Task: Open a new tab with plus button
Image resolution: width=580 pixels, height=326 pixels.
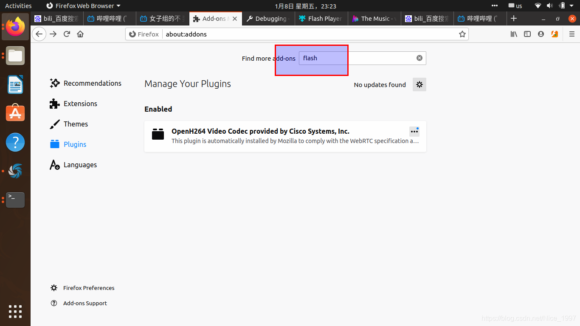Action: (x=514, y=18)
